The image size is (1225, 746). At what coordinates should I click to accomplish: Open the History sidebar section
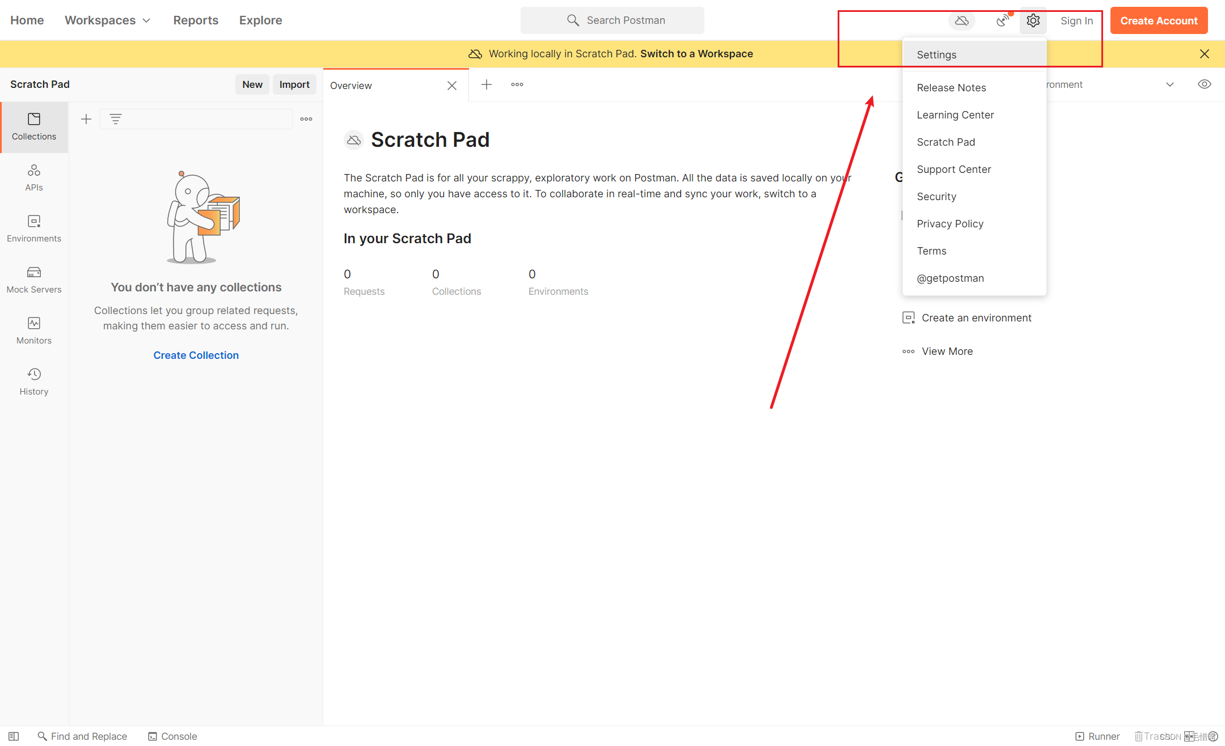pyautogui.click(x=34, y=382)
